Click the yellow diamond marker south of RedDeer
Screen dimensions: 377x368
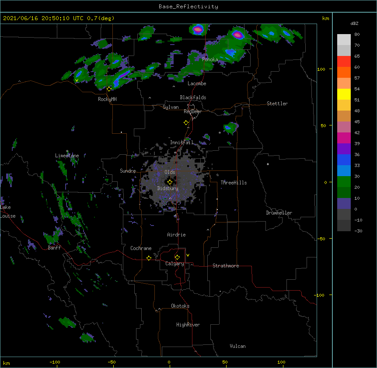186,123
